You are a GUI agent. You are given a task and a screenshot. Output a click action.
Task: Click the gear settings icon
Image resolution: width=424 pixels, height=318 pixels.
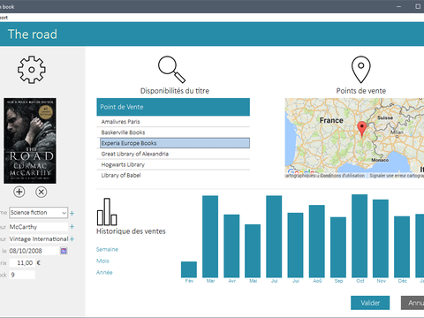(32, 70)
